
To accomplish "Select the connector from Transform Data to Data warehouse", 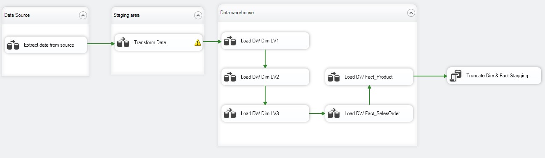I will (212, 42).
